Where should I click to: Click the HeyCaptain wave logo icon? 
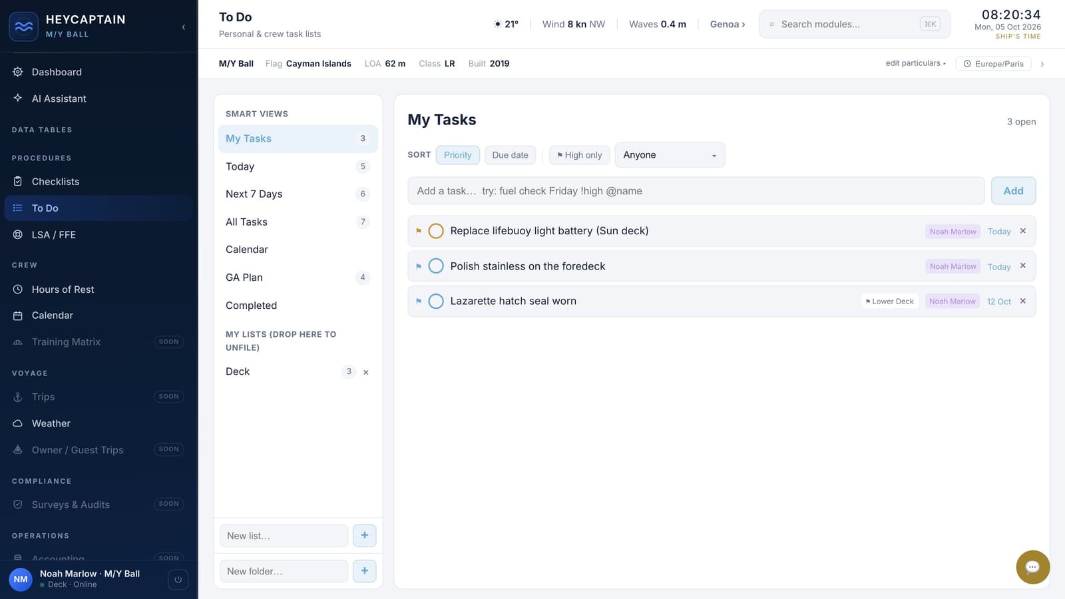pyautogui.click(x=24, y=27)
